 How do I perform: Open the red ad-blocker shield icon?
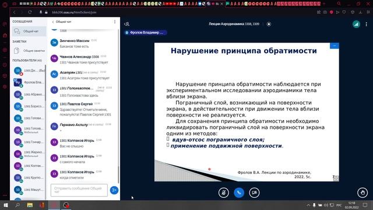332,12
